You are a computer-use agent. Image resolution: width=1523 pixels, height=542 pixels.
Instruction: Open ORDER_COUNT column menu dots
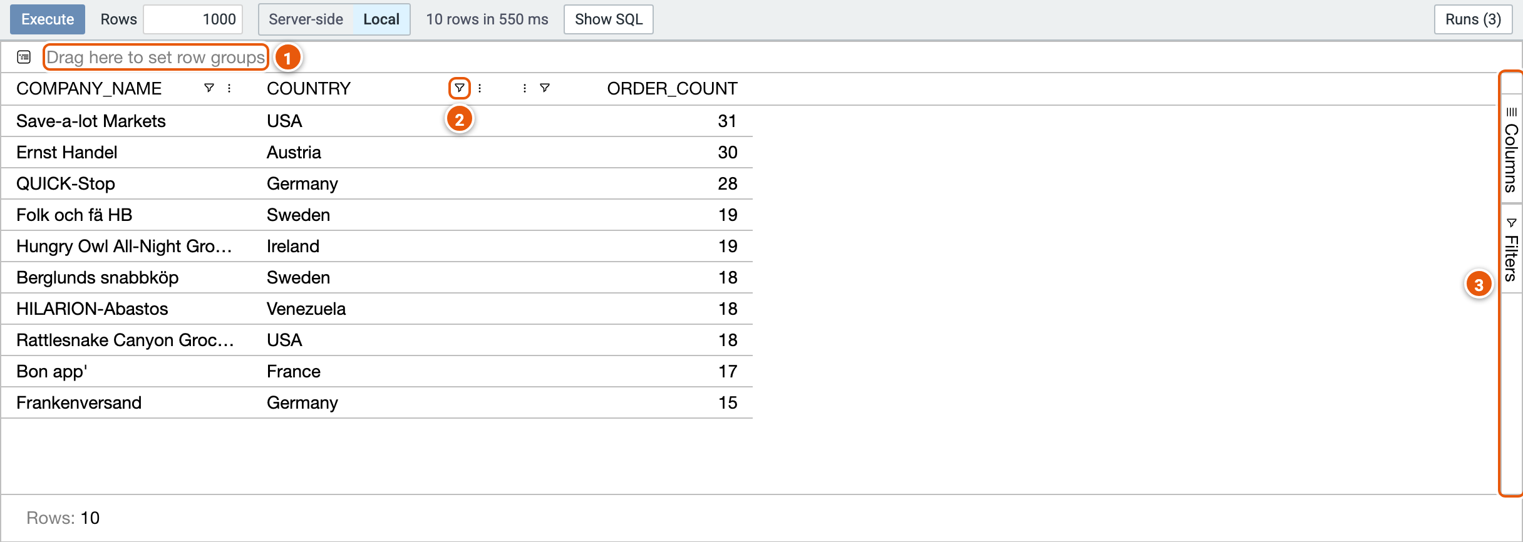point(525,88)
